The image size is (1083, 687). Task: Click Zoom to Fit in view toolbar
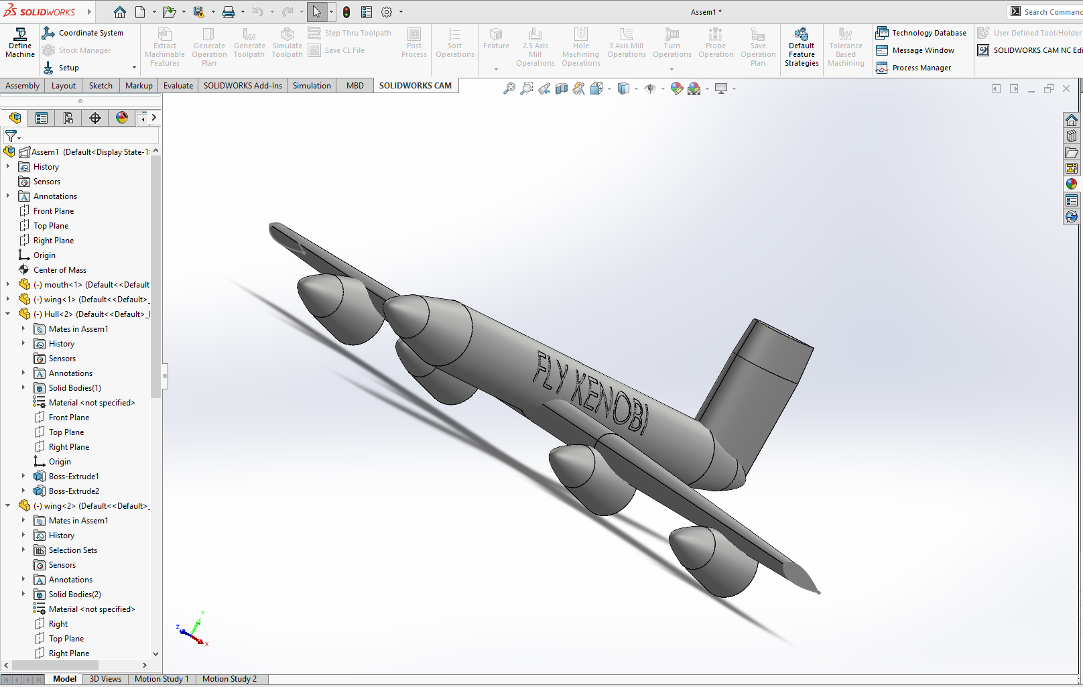click(x=509, y=88)
